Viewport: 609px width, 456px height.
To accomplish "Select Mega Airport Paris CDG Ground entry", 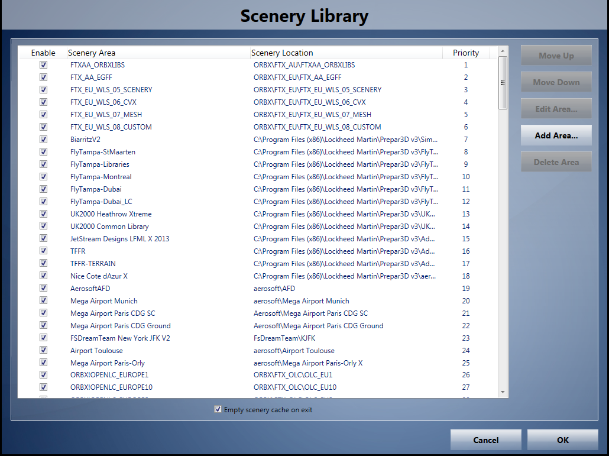I will point(121,326).
